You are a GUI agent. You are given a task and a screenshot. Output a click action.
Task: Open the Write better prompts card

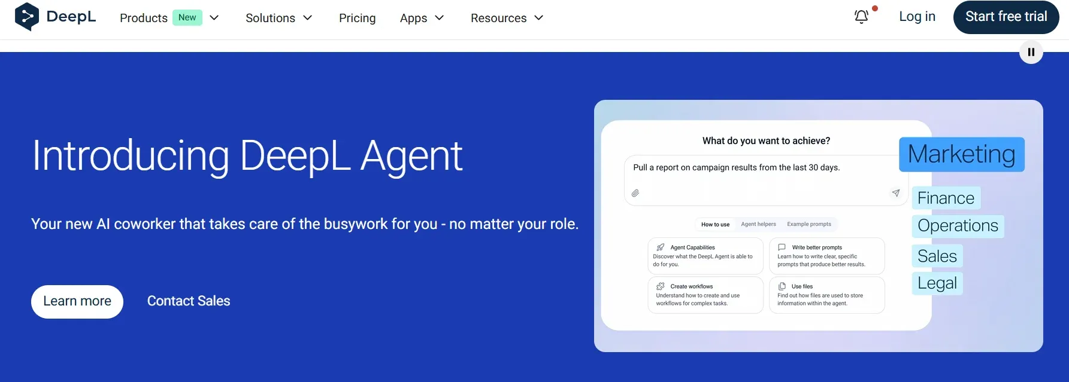827,256
